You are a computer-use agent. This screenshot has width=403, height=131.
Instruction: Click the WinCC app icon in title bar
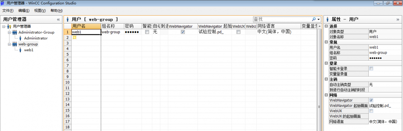pyautogui.click(x=3, y=3)
